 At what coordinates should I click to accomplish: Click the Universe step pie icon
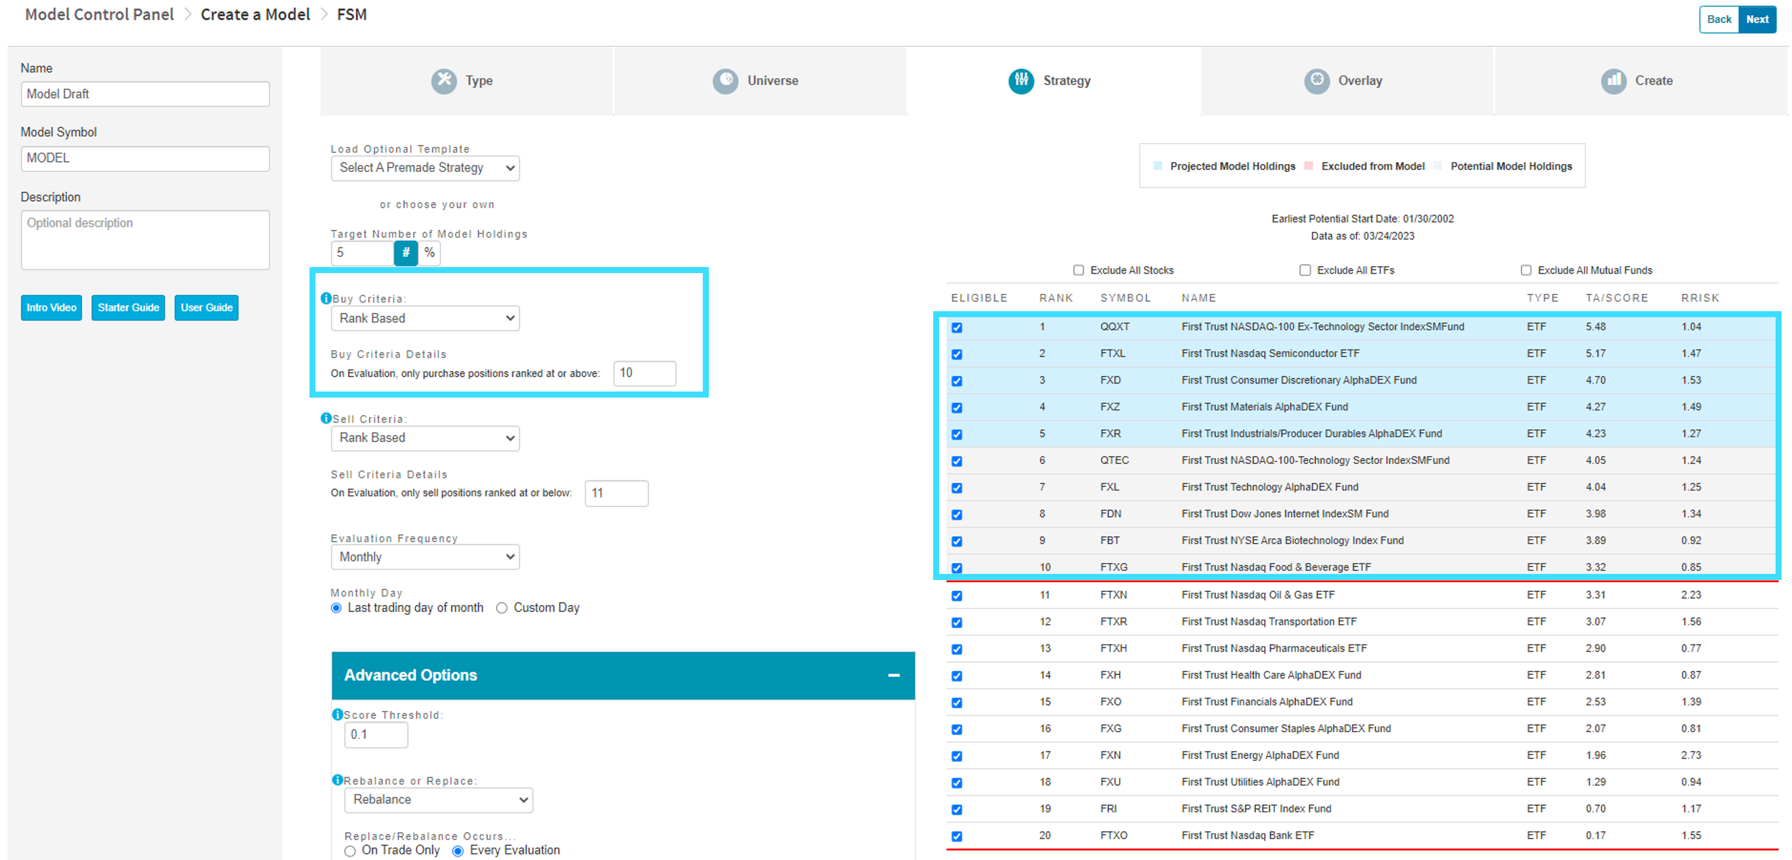click(726, 81)
